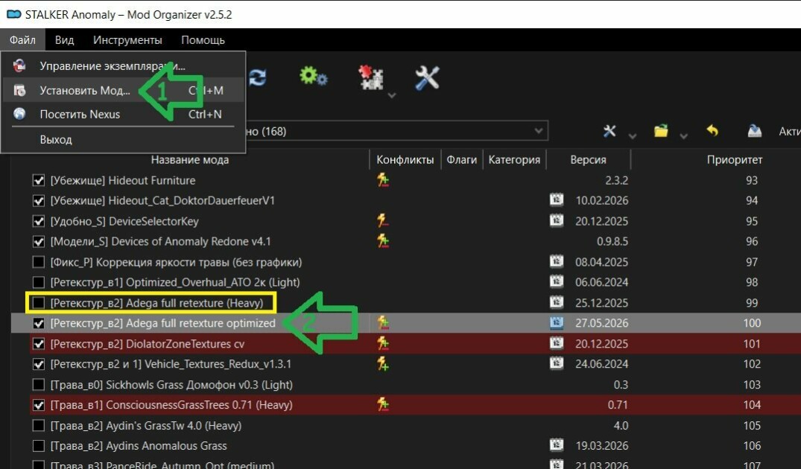801x469 pixels.
Task: Click the conflict icon for DiolatorZoneTextures cv
Action: click(x=383, y=343)
